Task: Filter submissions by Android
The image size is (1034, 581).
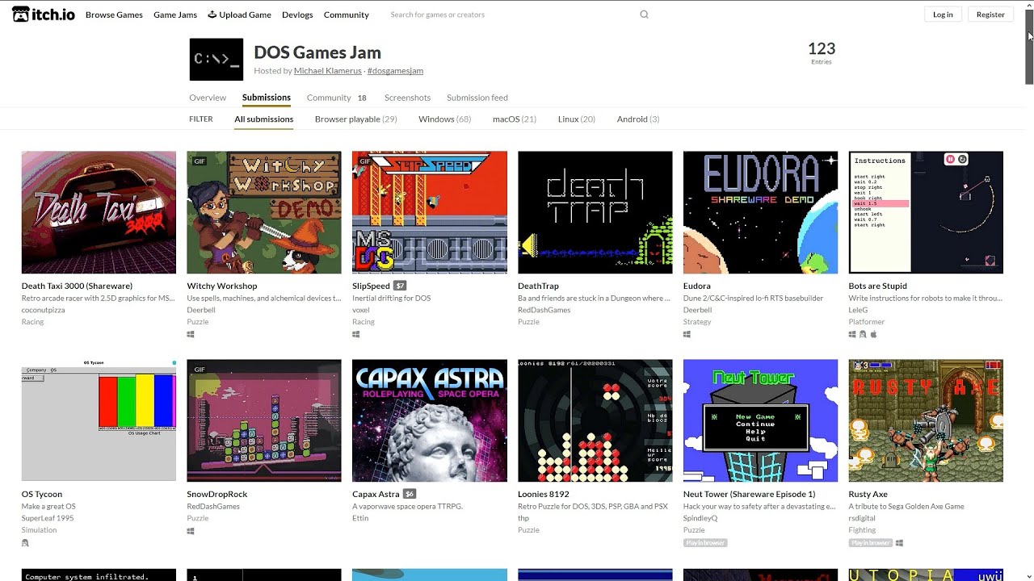Action: click(x=638, y=119)
